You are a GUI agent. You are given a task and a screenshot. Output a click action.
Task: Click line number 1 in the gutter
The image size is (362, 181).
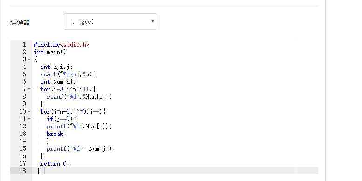pyautogui.click(x=24, y=44)
